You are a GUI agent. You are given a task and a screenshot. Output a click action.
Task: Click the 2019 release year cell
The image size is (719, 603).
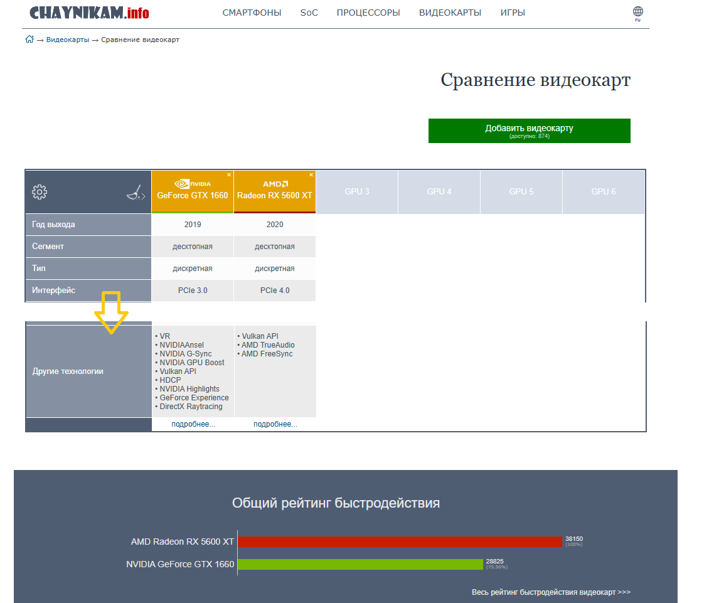(193, 224)
